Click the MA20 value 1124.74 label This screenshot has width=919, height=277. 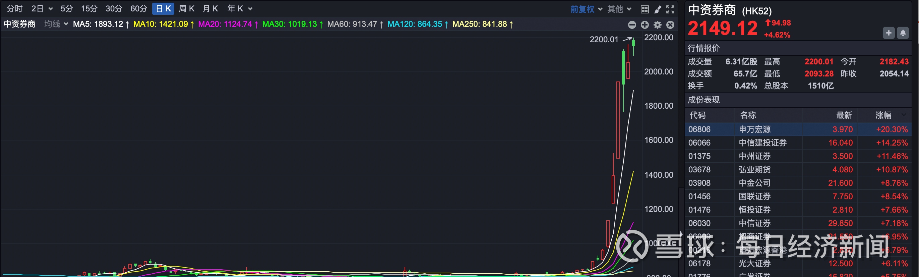tap(228, 24)
